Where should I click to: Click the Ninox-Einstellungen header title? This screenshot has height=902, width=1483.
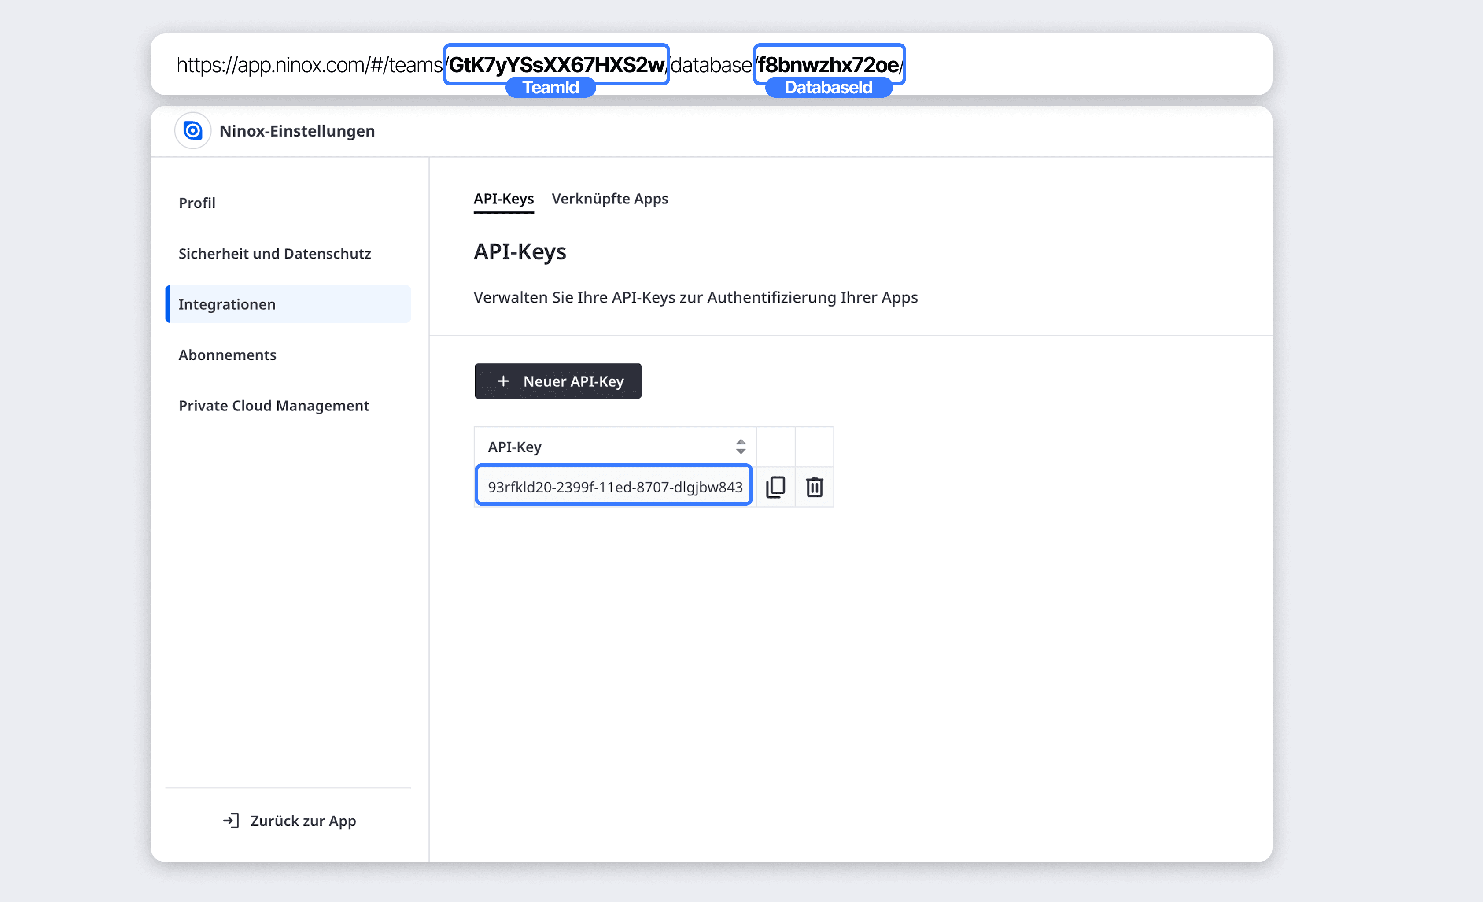297,131
